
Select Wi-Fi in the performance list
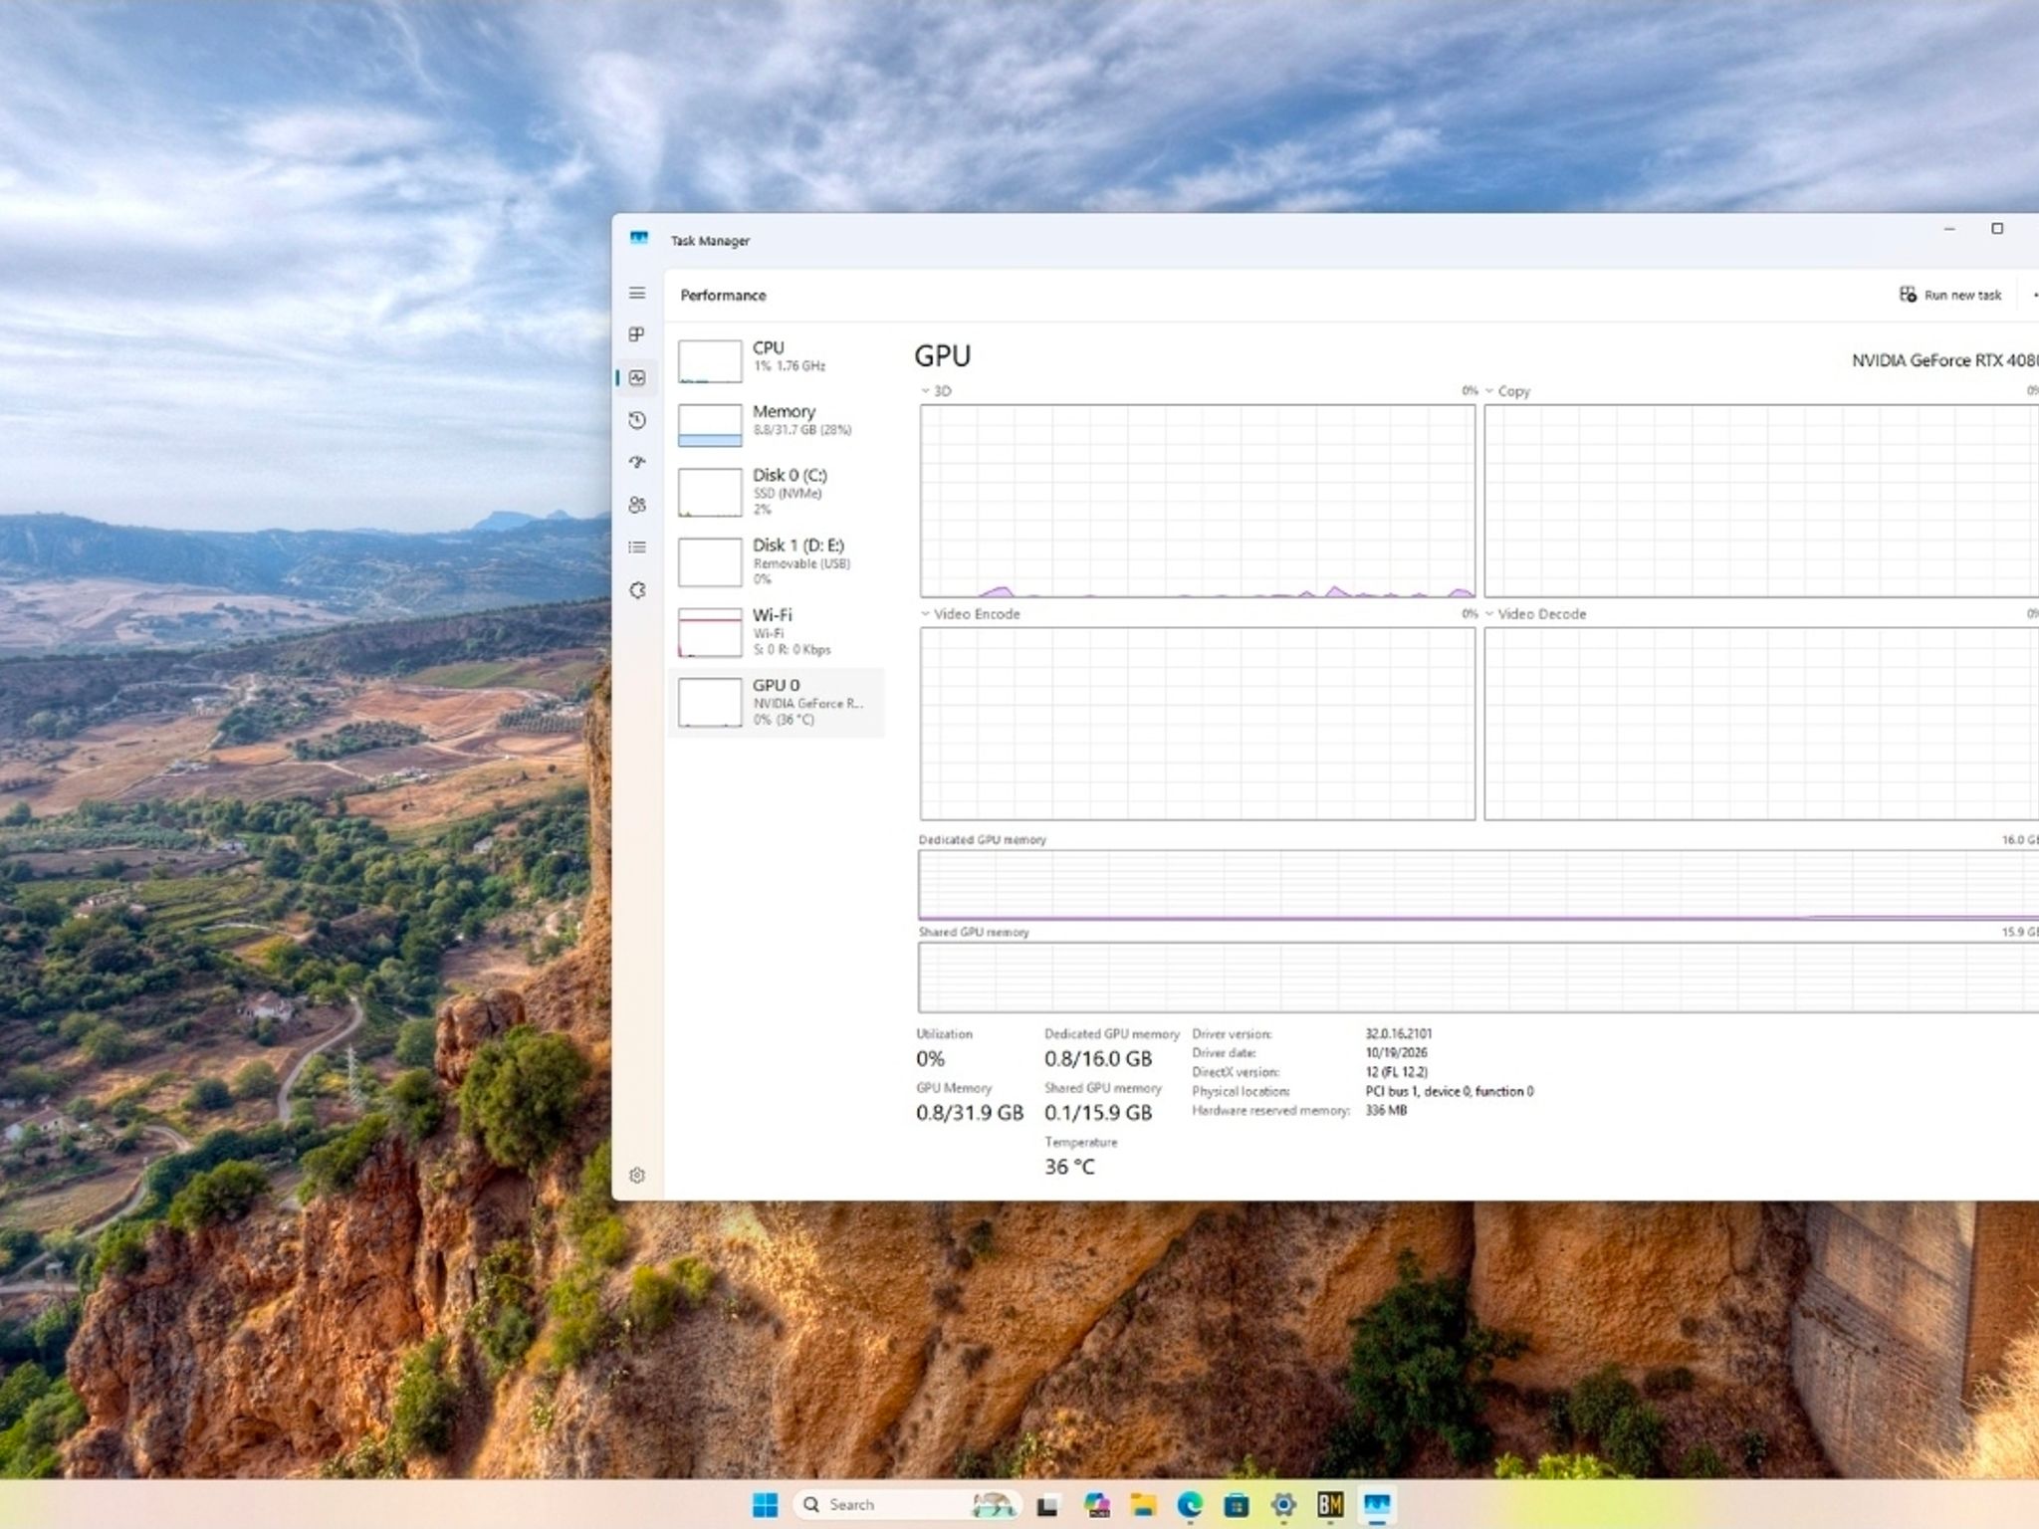777,632
